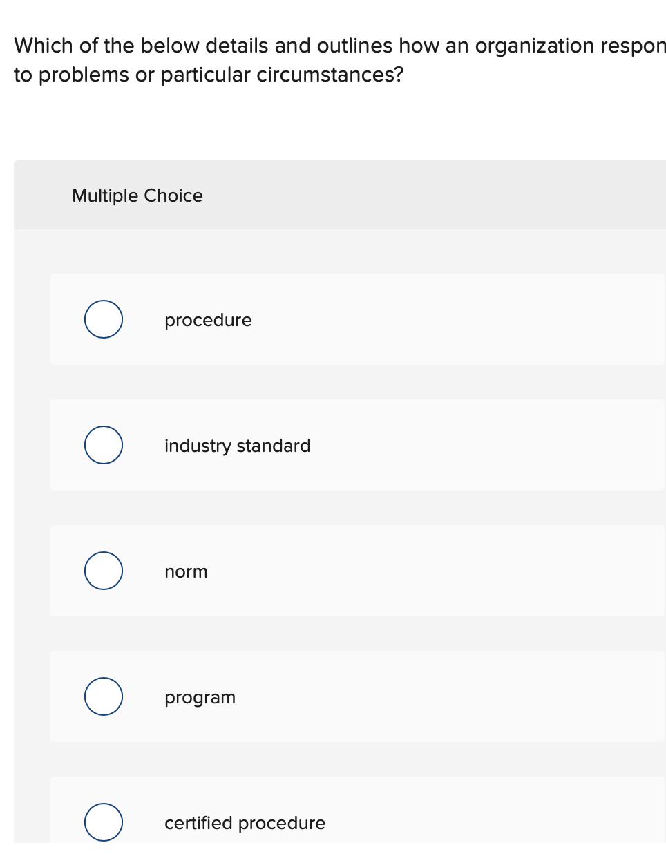The width and height of the screenshot is (666, 854).
Task: Click blank space in program answer card
Action: coord(484,696)
